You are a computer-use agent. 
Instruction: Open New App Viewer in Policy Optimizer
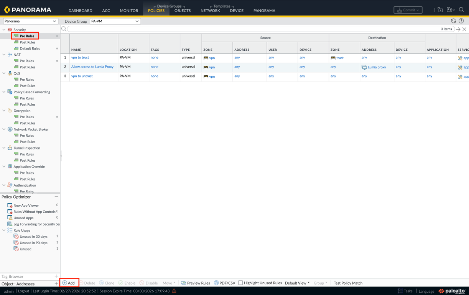(26, 206)
